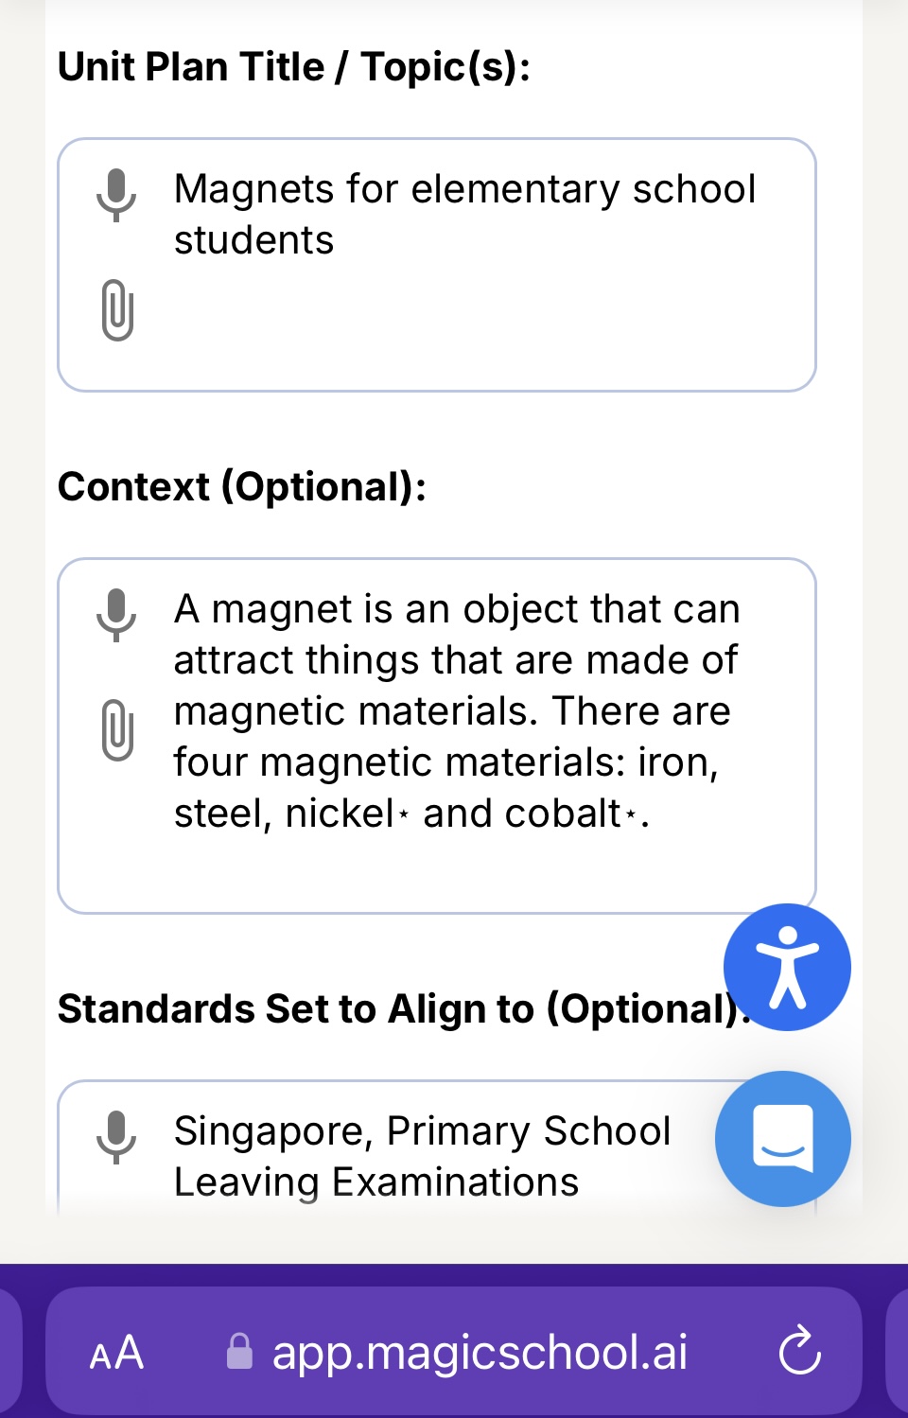This screenshot has width=908, height=1418.
Task: Open the chat support bubble
Action: (782, 1138)
